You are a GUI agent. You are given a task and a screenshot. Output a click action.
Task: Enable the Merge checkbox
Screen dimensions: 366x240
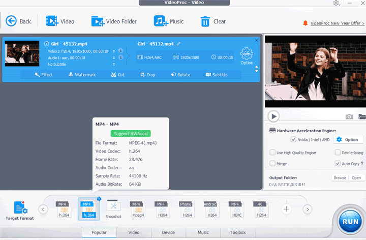272,163
